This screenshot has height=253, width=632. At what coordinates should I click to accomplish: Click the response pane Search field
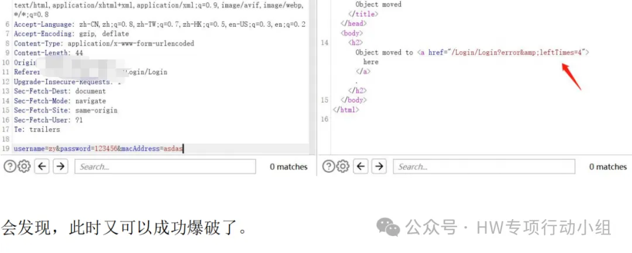[x=484, y=166]
